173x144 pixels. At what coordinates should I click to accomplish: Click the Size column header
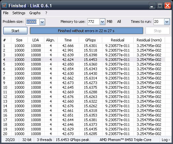point(19,40)
